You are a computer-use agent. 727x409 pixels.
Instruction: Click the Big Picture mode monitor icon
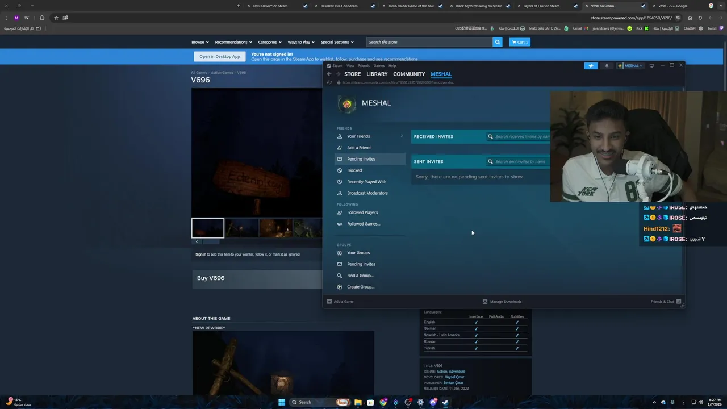[651, 66]
